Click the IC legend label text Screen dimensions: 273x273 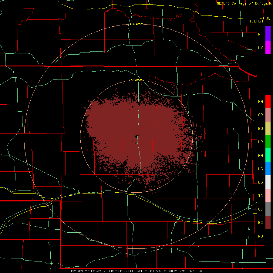click(260, 196)
